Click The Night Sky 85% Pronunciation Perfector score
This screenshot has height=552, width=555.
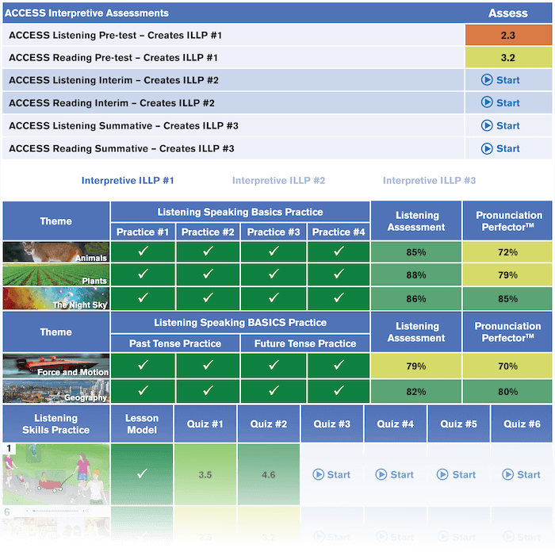tap(507, 298)
